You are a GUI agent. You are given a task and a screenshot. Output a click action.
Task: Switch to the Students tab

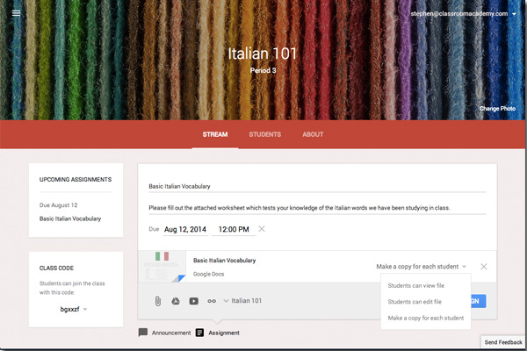[264, 134]
